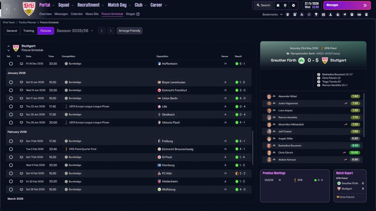Select the Bayer Leverkusen fixture radio button

[x=11, y=82]
